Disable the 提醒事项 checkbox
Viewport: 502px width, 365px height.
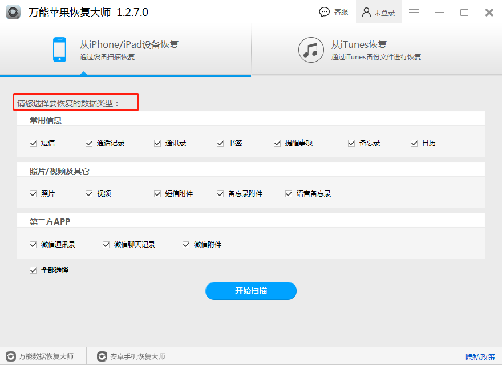click(x=277, y=143)
